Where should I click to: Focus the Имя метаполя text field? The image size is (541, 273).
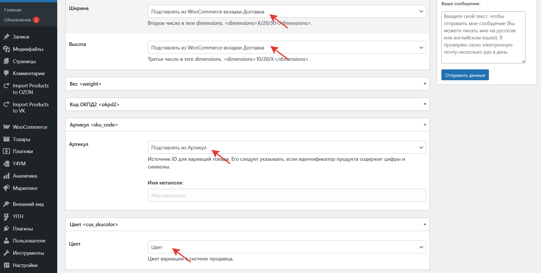[287, 195]
